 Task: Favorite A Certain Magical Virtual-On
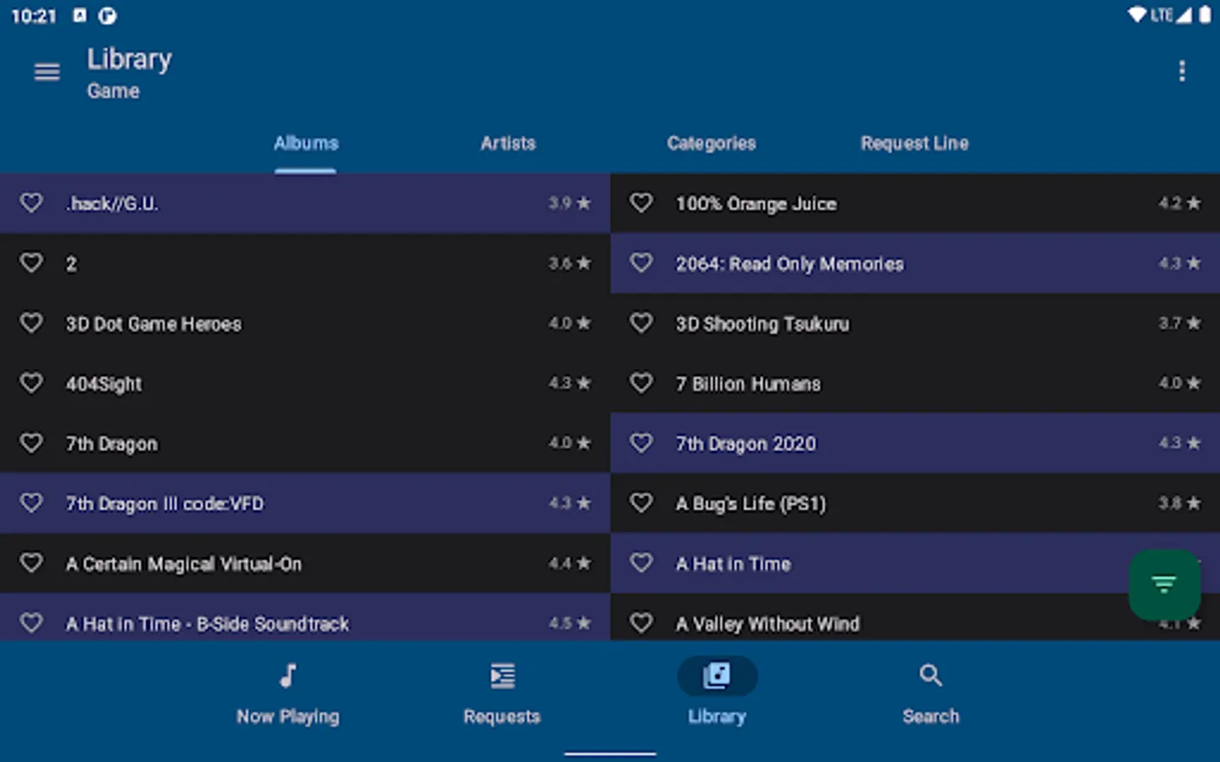[x=31, y=563]
